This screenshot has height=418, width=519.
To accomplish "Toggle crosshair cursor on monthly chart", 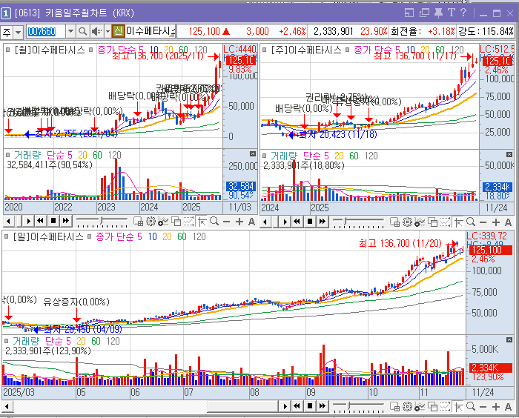I will (x=202, y=222).
